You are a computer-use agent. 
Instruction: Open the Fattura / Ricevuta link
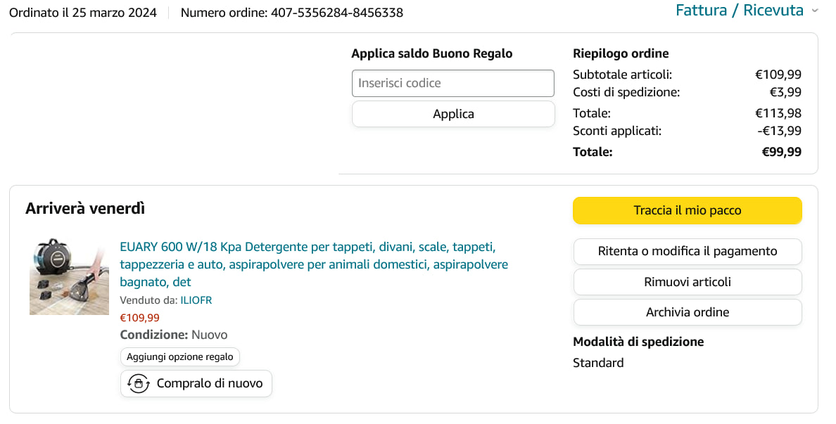coord(739,11)
